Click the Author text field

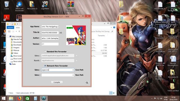point(50,38)
